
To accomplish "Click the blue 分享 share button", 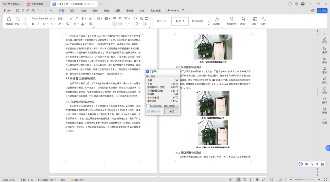I will click(322, 11).
